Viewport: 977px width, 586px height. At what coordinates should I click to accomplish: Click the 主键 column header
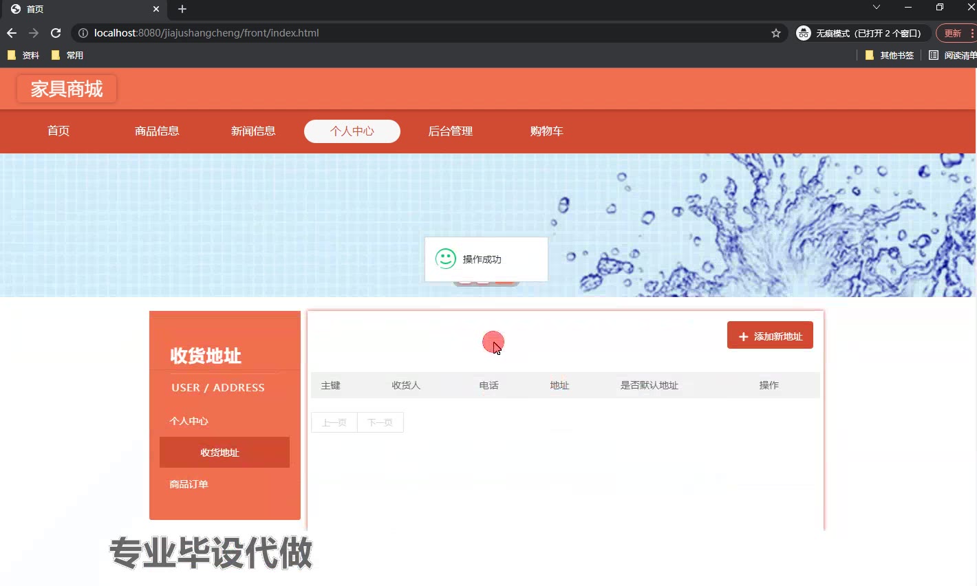point(331,385)
